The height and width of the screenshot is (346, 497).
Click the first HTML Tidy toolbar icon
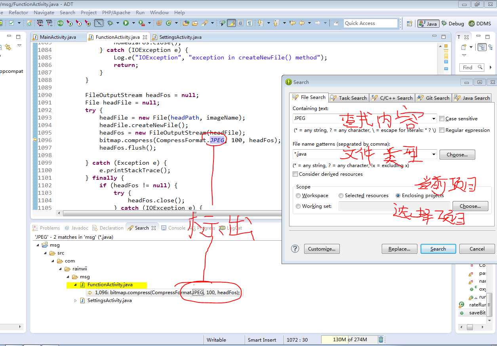40,23
